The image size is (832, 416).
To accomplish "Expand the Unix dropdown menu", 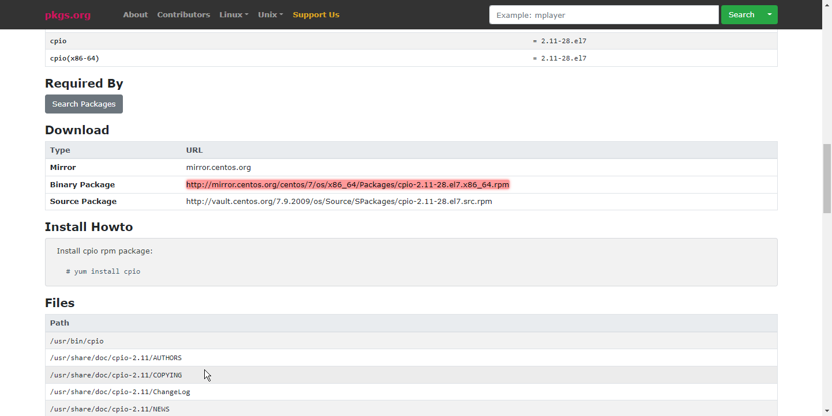I will tap(270, 15).
